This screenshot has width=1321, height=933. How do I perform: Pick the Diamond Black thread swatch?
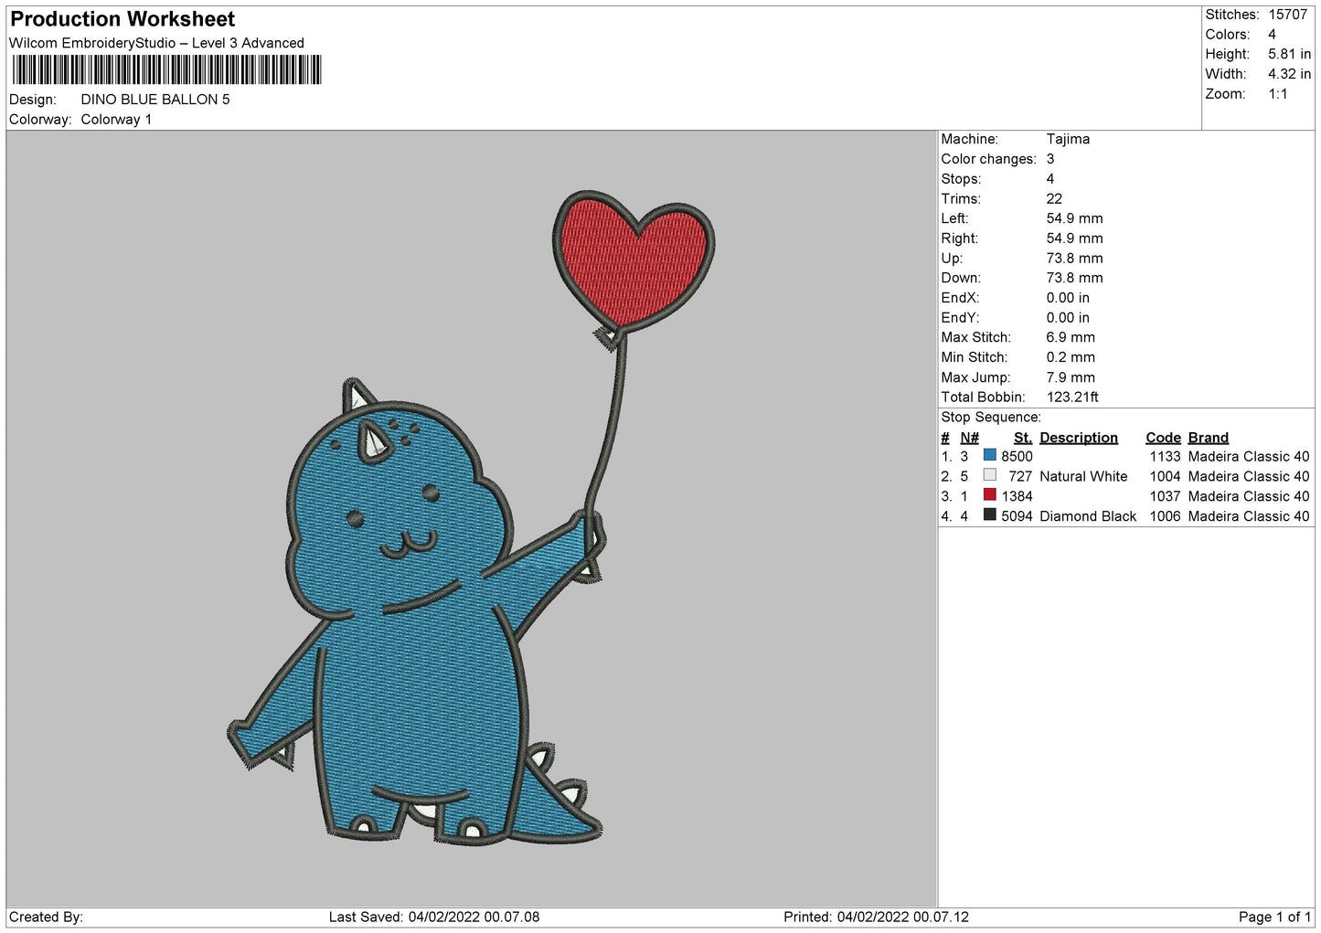(989, 515)
